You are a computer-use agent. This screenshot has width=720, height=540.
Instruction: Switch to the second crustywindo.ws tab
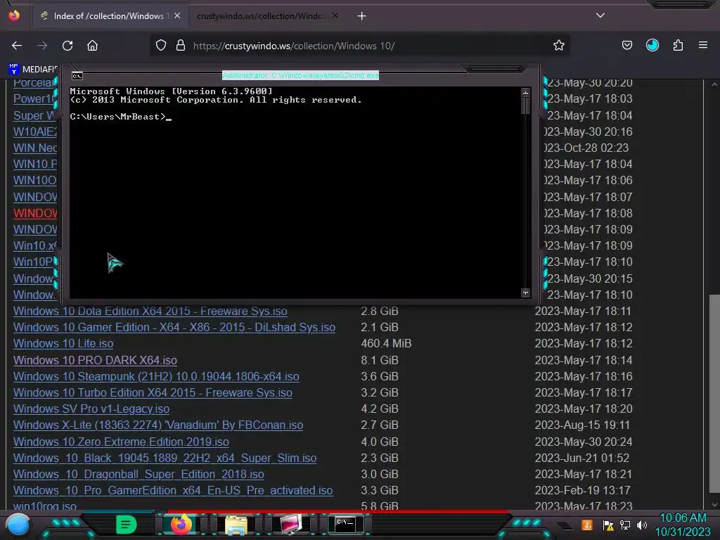point(259,15)
